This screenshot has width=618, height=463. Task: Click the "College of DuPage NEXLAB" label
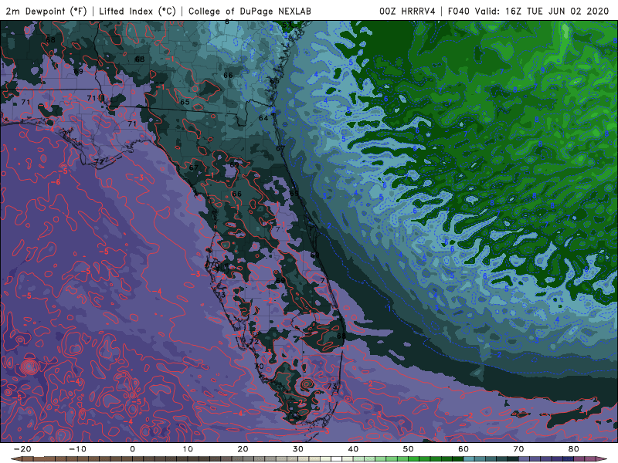(250, 11)
